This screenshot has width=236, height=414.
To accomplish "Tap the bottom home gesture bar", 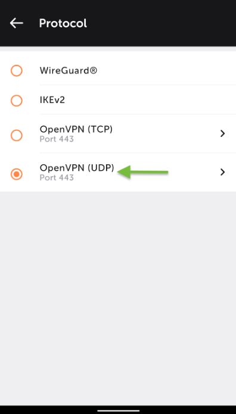I will pyautogui.click(x=118, y=410).
